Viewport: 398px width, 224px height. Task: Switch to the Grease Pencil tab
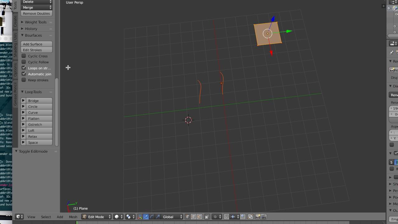tap(15, 94)
